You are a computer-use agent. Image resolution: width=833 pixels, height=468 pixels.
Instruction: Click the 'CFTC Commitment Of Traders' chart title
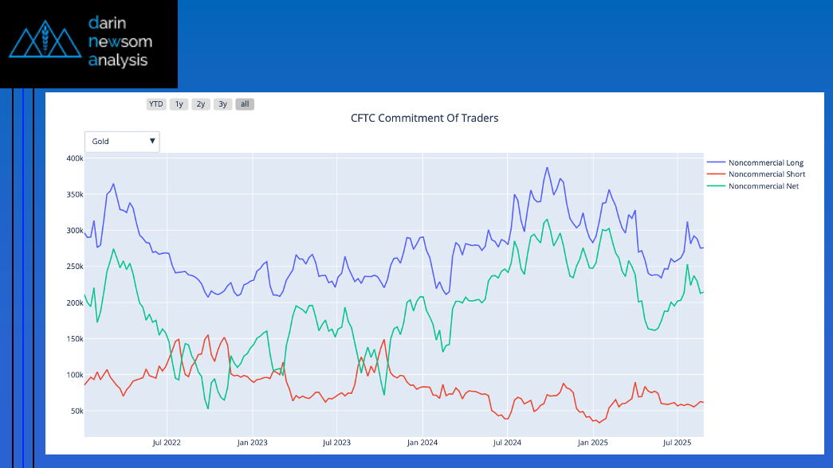pyautogui.click(x=424, y=119)
